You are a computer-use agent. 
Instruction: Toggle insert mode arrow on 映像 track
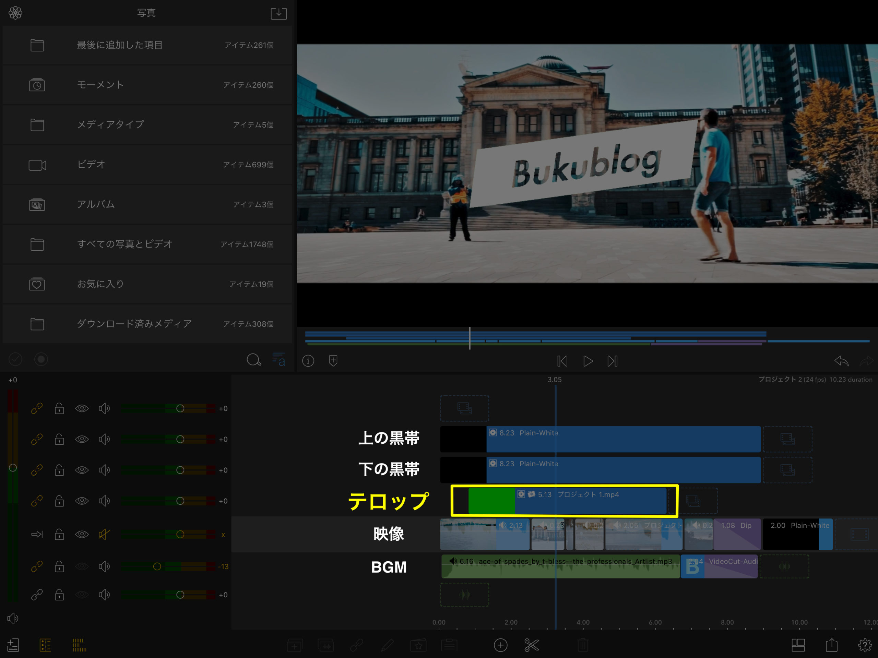(x=37, y=535)
